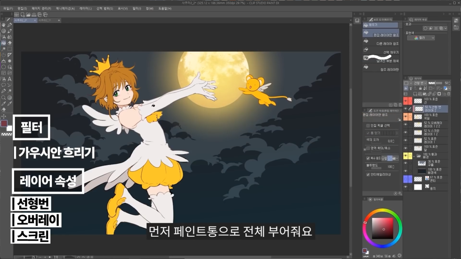Click New layer folder icon in layer panel
Viewport: 461px width, 259px height.
click(x=424, y=94)
